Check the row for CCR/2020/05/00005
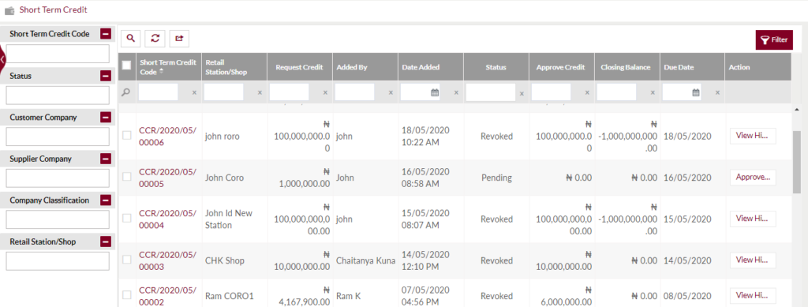Image resolution: width=808 pixels, height=307 pixels. (x=127, y=177)
